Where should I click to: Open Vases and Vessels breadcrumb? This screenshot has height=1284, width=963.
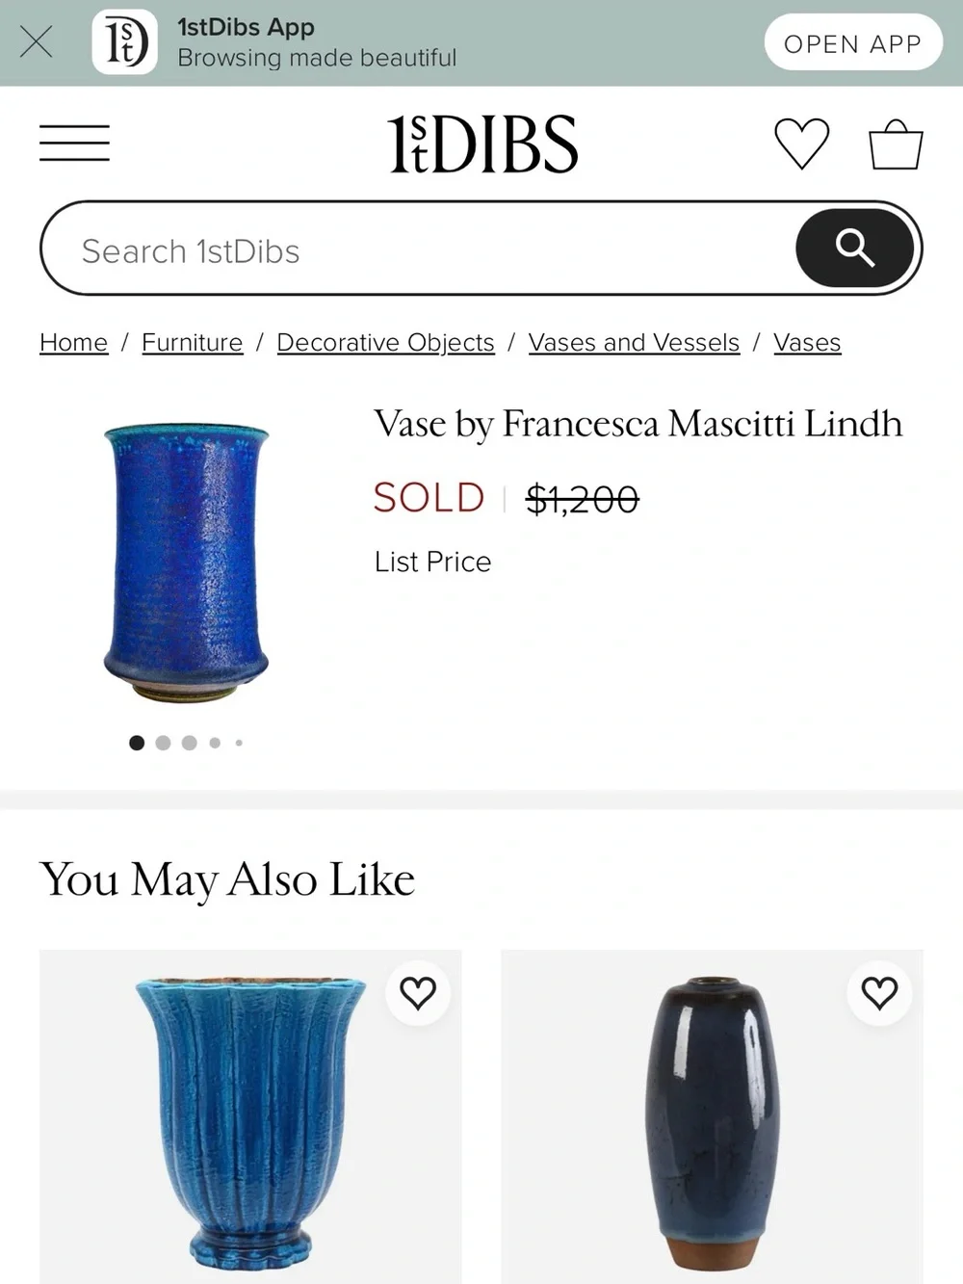point(634,343)
